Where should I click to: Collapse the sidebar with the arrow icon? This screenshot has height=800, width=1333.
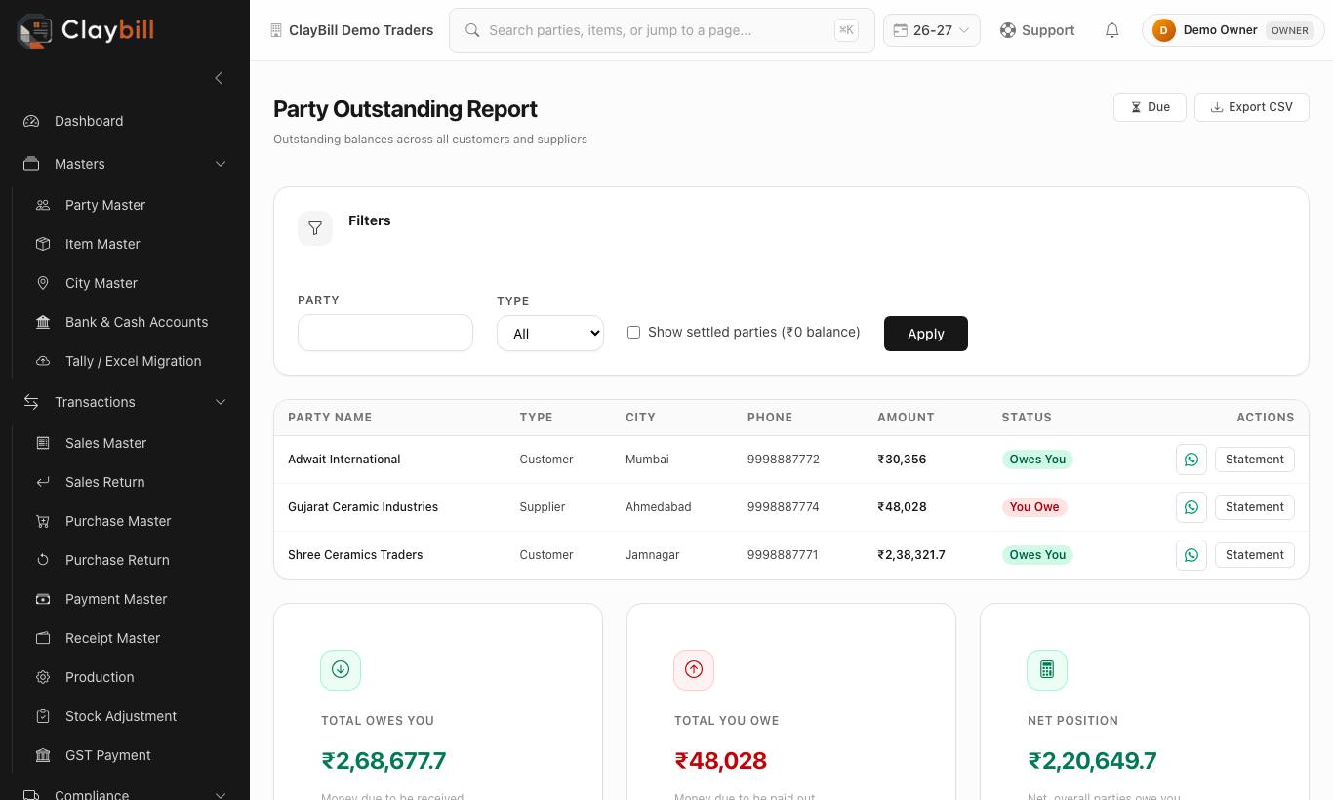click(x=219, y=78)
